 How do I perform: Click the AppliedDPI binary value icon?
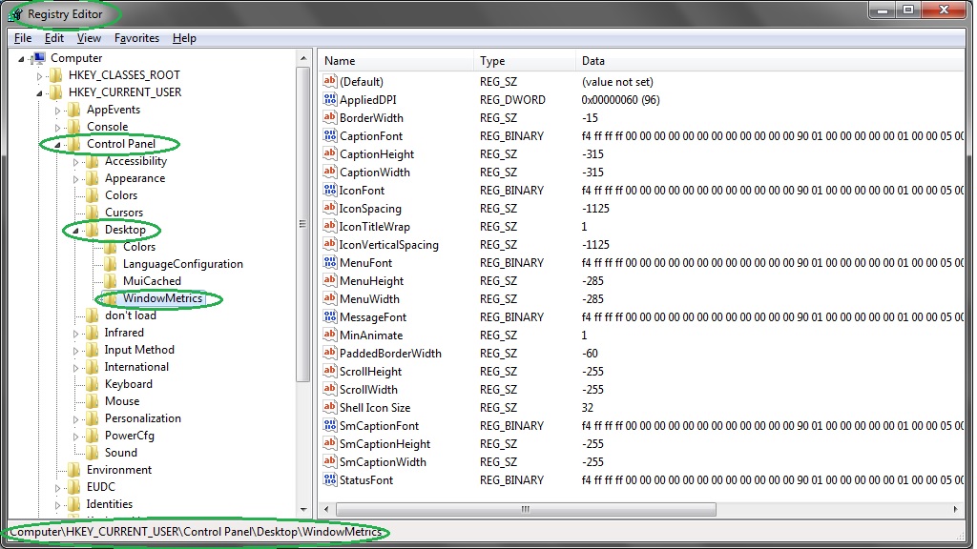(x=329, y=99)
